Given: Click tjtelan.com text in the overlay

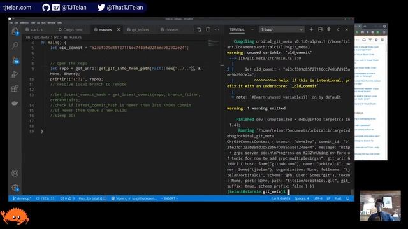Looking at the screenshot, I should pos(17,8).
